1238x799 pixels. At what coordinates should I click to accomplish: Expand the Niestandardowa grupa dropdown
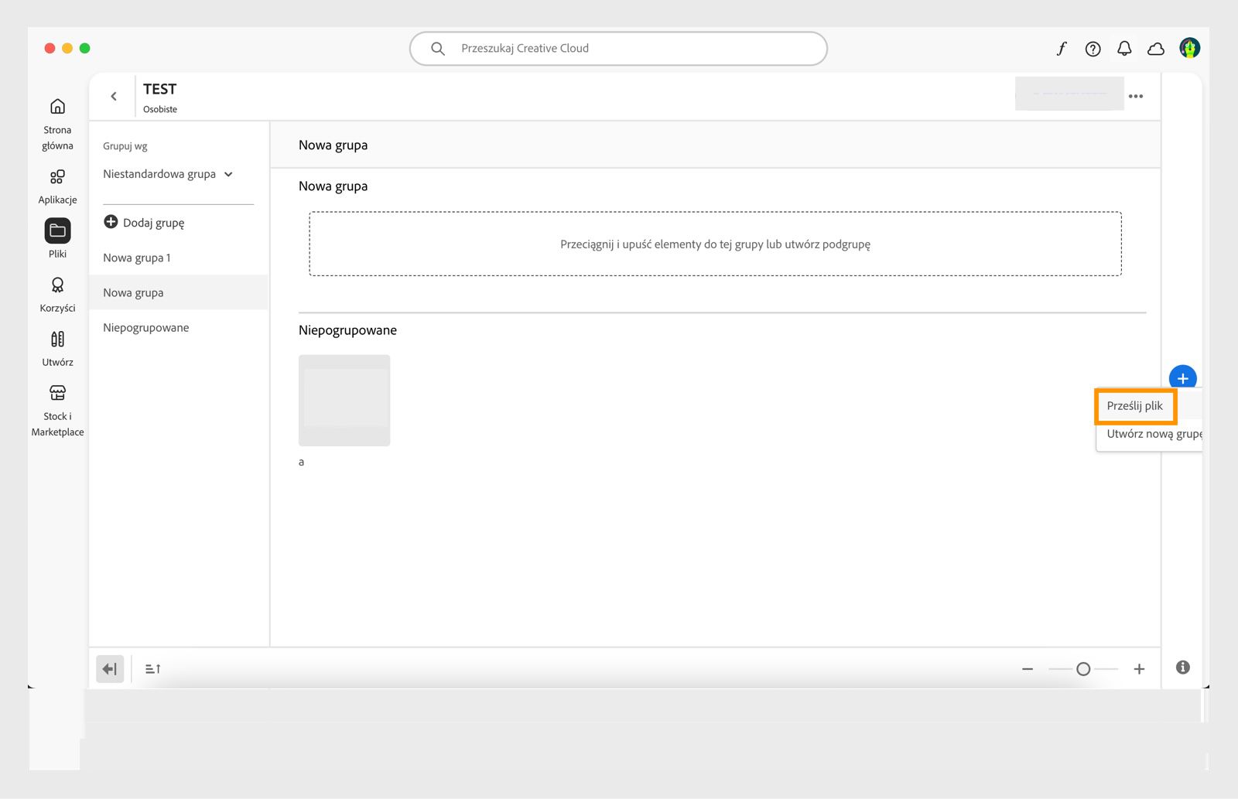pyautogui.click(x=168, y=174)
